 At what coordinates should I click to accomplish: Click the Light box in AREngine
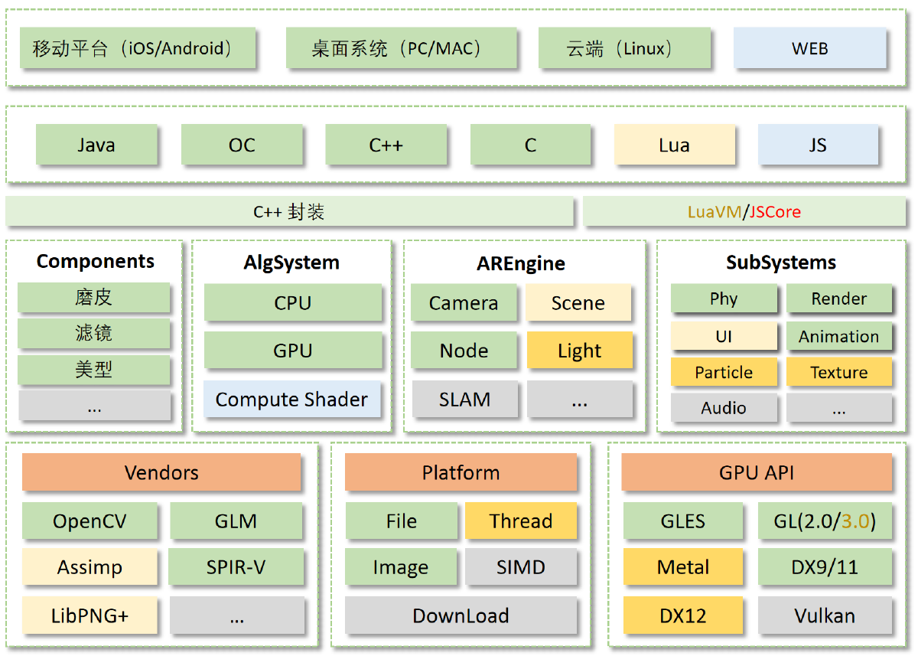(x=579, y=351)
